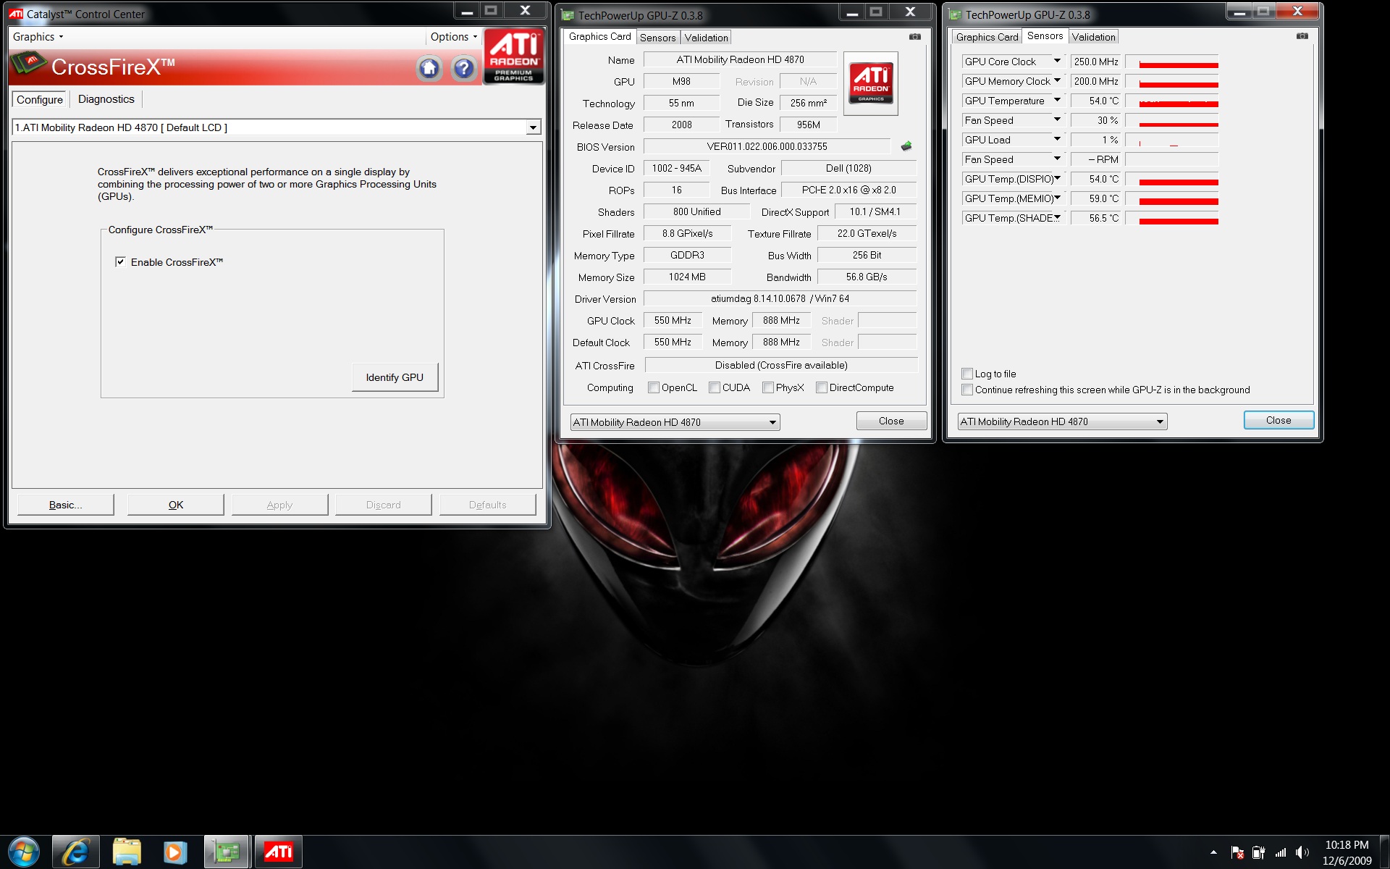Open Validation tab in Graphics Card window
Screen dimensions: 1390x869
click(706, 38)
